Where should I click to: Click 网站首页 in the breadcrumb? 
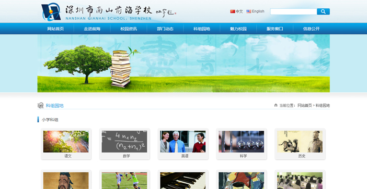point(304,106)
